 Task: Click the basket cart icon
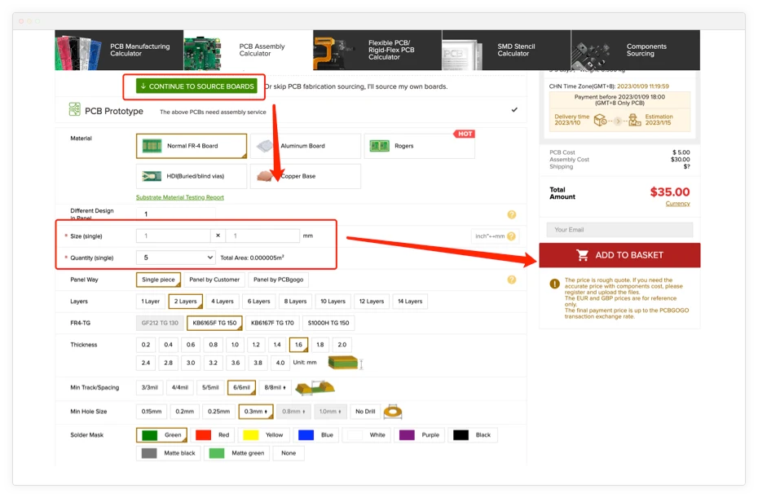pos(583,255)
